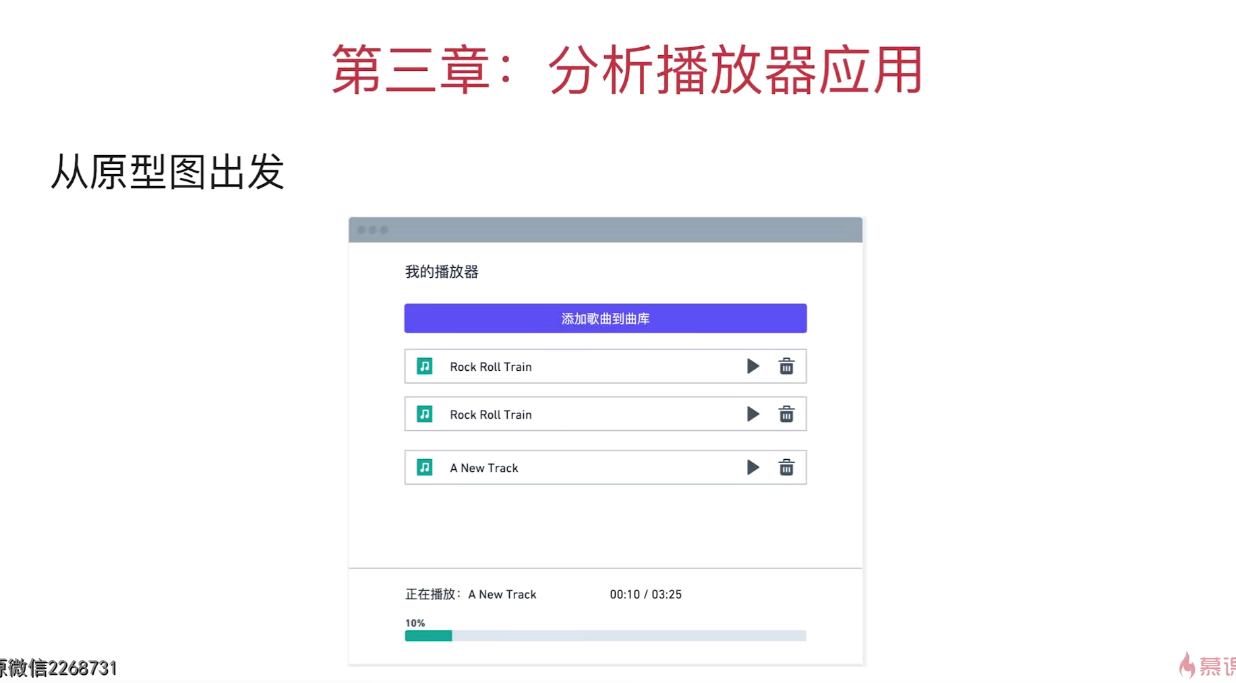Select the first Rock Roll Train title text
Image resolution: width=1236 pixels, height=683 pixels.
(x=490, y=367)
